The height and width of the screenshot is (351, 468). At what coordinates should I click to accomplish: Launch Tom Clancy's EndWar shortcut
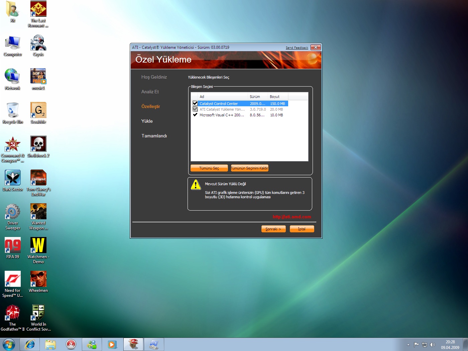pyautogui.click(x=38, y=183)
